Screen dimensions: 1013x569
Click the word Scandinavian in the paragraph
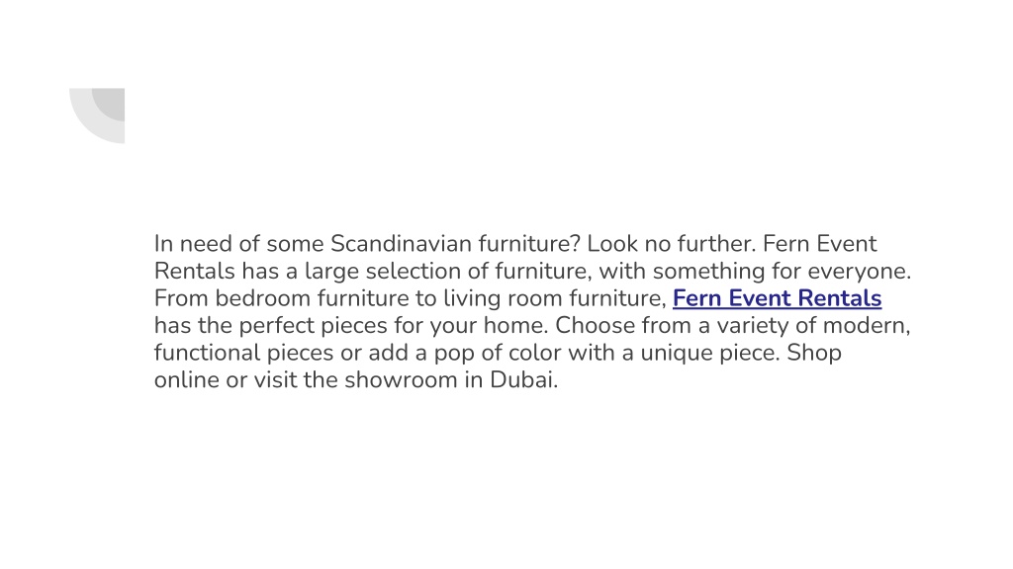tap(401, 244)
